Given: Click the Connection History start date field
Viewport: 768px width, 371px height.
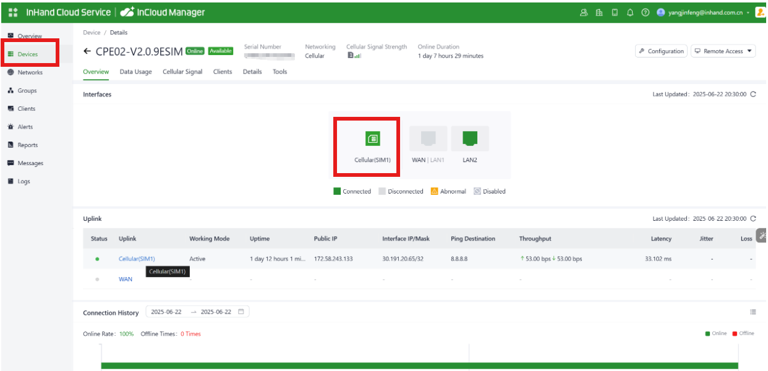Looking at the screenshot, I should pyautogui.click(x=166, y=312).
